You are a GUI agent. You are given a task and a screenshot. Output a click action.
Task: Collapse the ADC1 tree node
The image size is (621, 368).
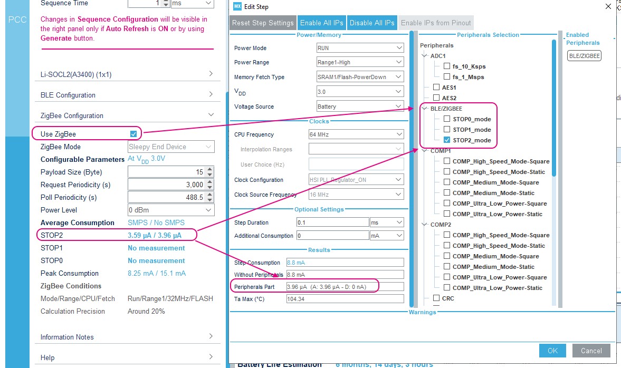click(425, 56)
